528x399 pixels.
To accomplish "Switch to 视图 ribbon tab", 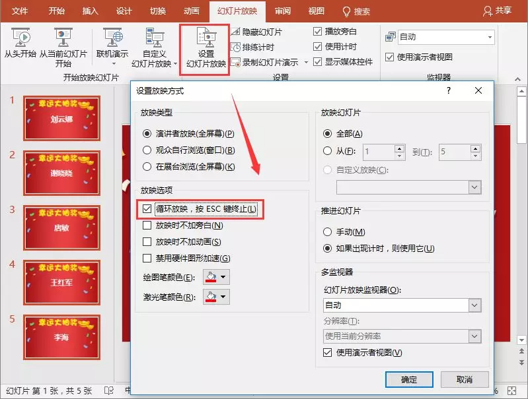I will [x=316, y=11].
